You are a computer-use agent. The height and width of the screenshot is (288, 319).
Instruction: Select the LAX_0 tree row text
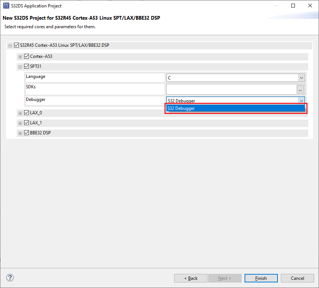(36, 113)
